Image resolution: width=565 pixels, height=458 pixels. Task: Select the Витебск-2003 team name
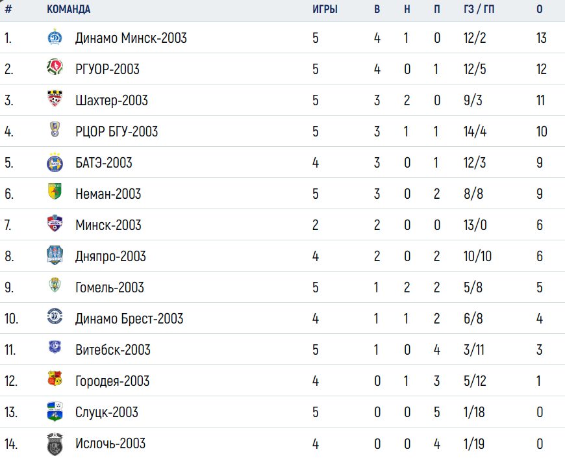tap(112, 350)
